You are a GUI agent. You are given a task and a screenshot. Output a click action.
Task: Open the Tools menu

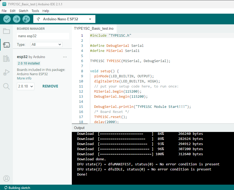tap(35, 11)
